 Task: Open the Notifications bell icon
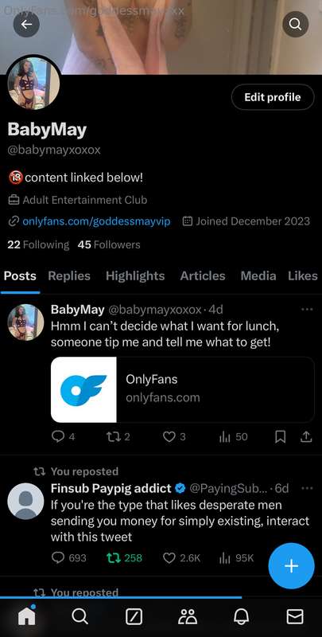(x=241, y=617)
